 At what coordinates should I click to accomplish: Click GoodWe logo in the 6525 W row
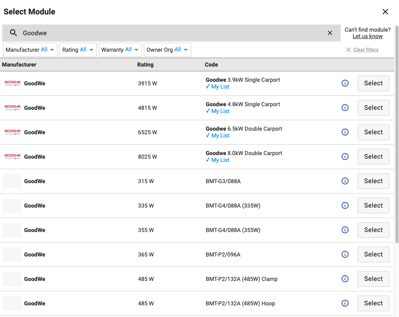[x=12, y=132]
